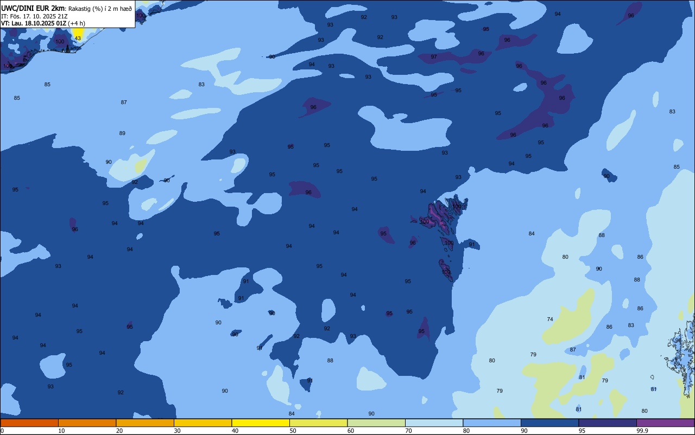Click the 70–80 pale blue legend swatch

point(434,423)
